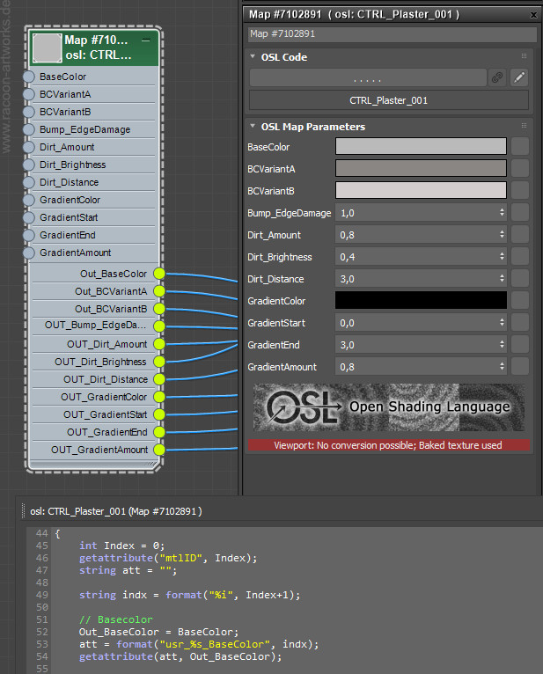Toggle the map slot button beside Dirt_Amount
The image size is (543, 674).
pyautogui.click(x=520, y=235)
